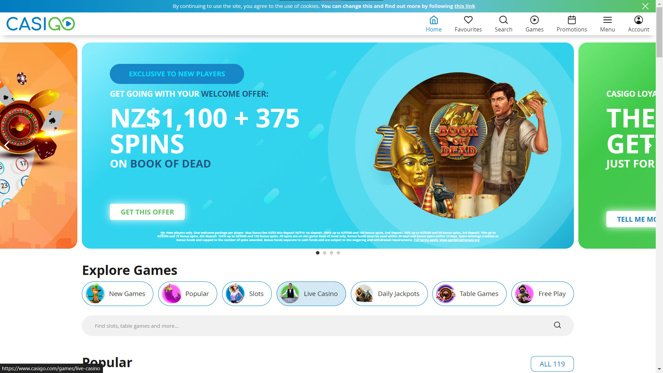Select the Daily Jackpots category
This screenshot has width=663, height=373.
389,294
